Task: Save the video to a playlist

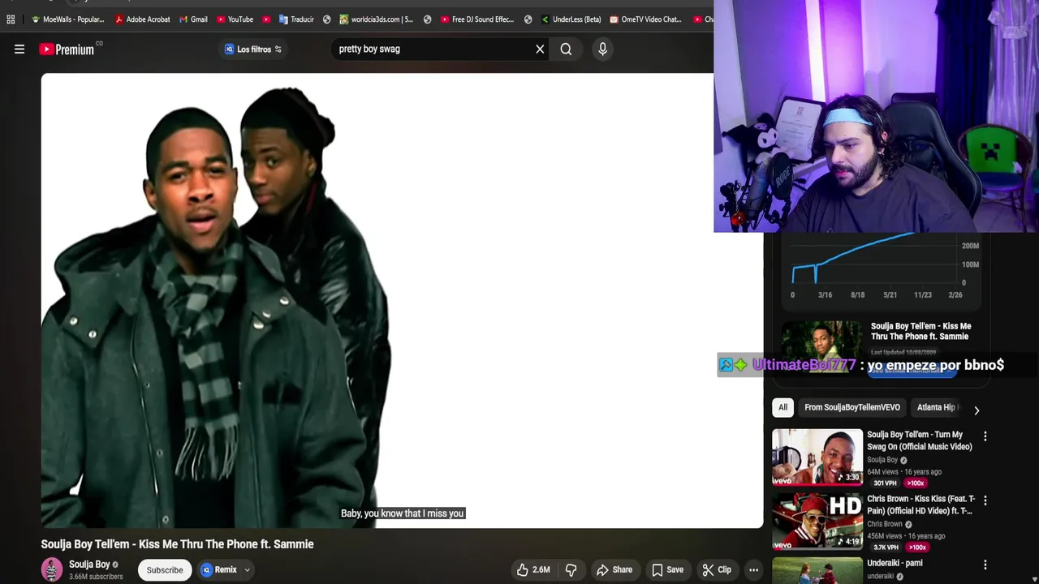Action: pyautogui.click(x=667, y=569)
